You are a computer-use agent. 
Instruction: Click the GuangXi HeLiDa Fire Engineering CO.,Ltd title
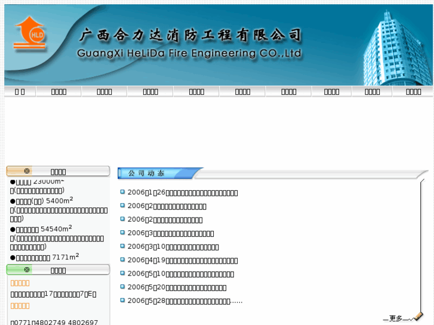click(x=189, y=53)
